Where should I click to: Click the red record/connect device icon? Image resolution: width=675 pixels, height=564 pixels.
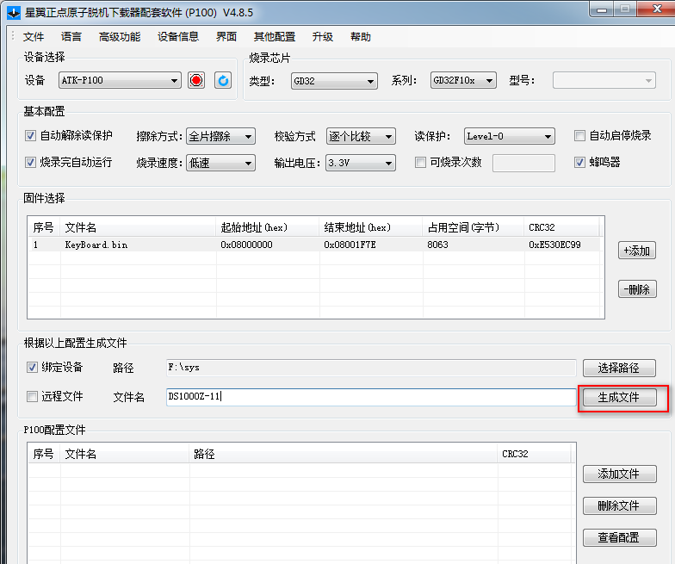pos(196,80)
